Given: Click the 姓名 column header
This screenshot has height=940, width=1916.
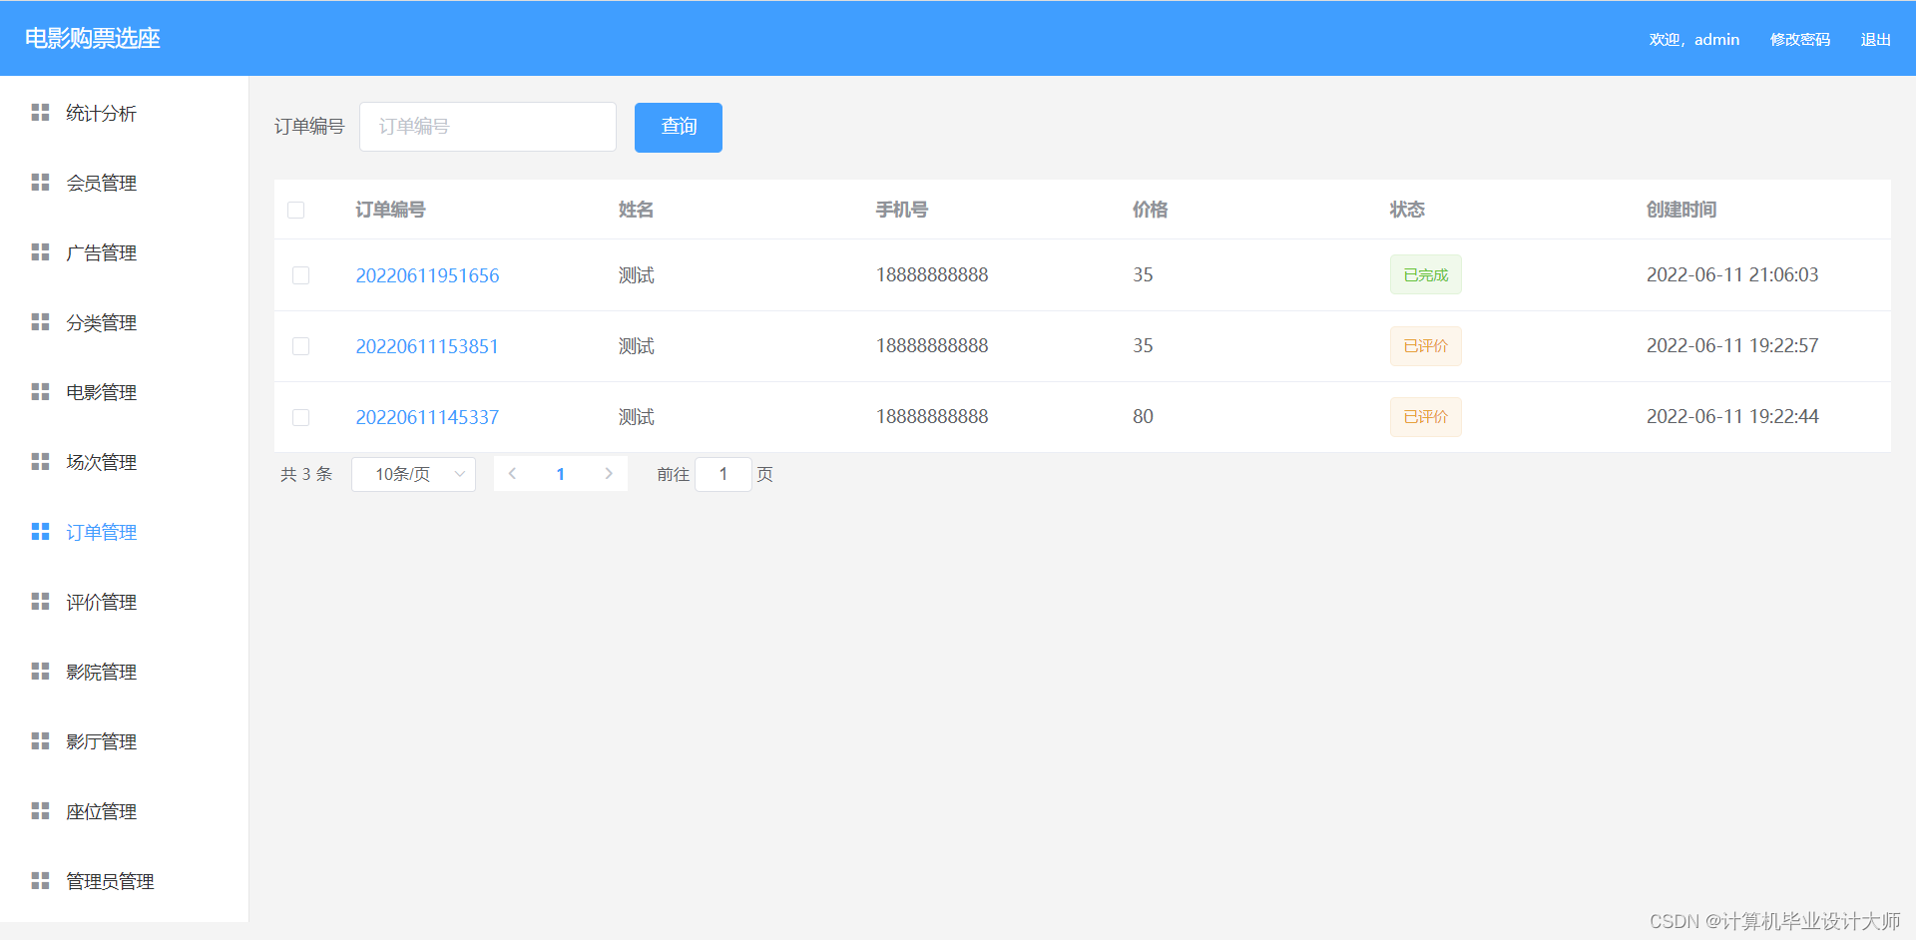Looking at the screenshot, I should coord(636,210).
